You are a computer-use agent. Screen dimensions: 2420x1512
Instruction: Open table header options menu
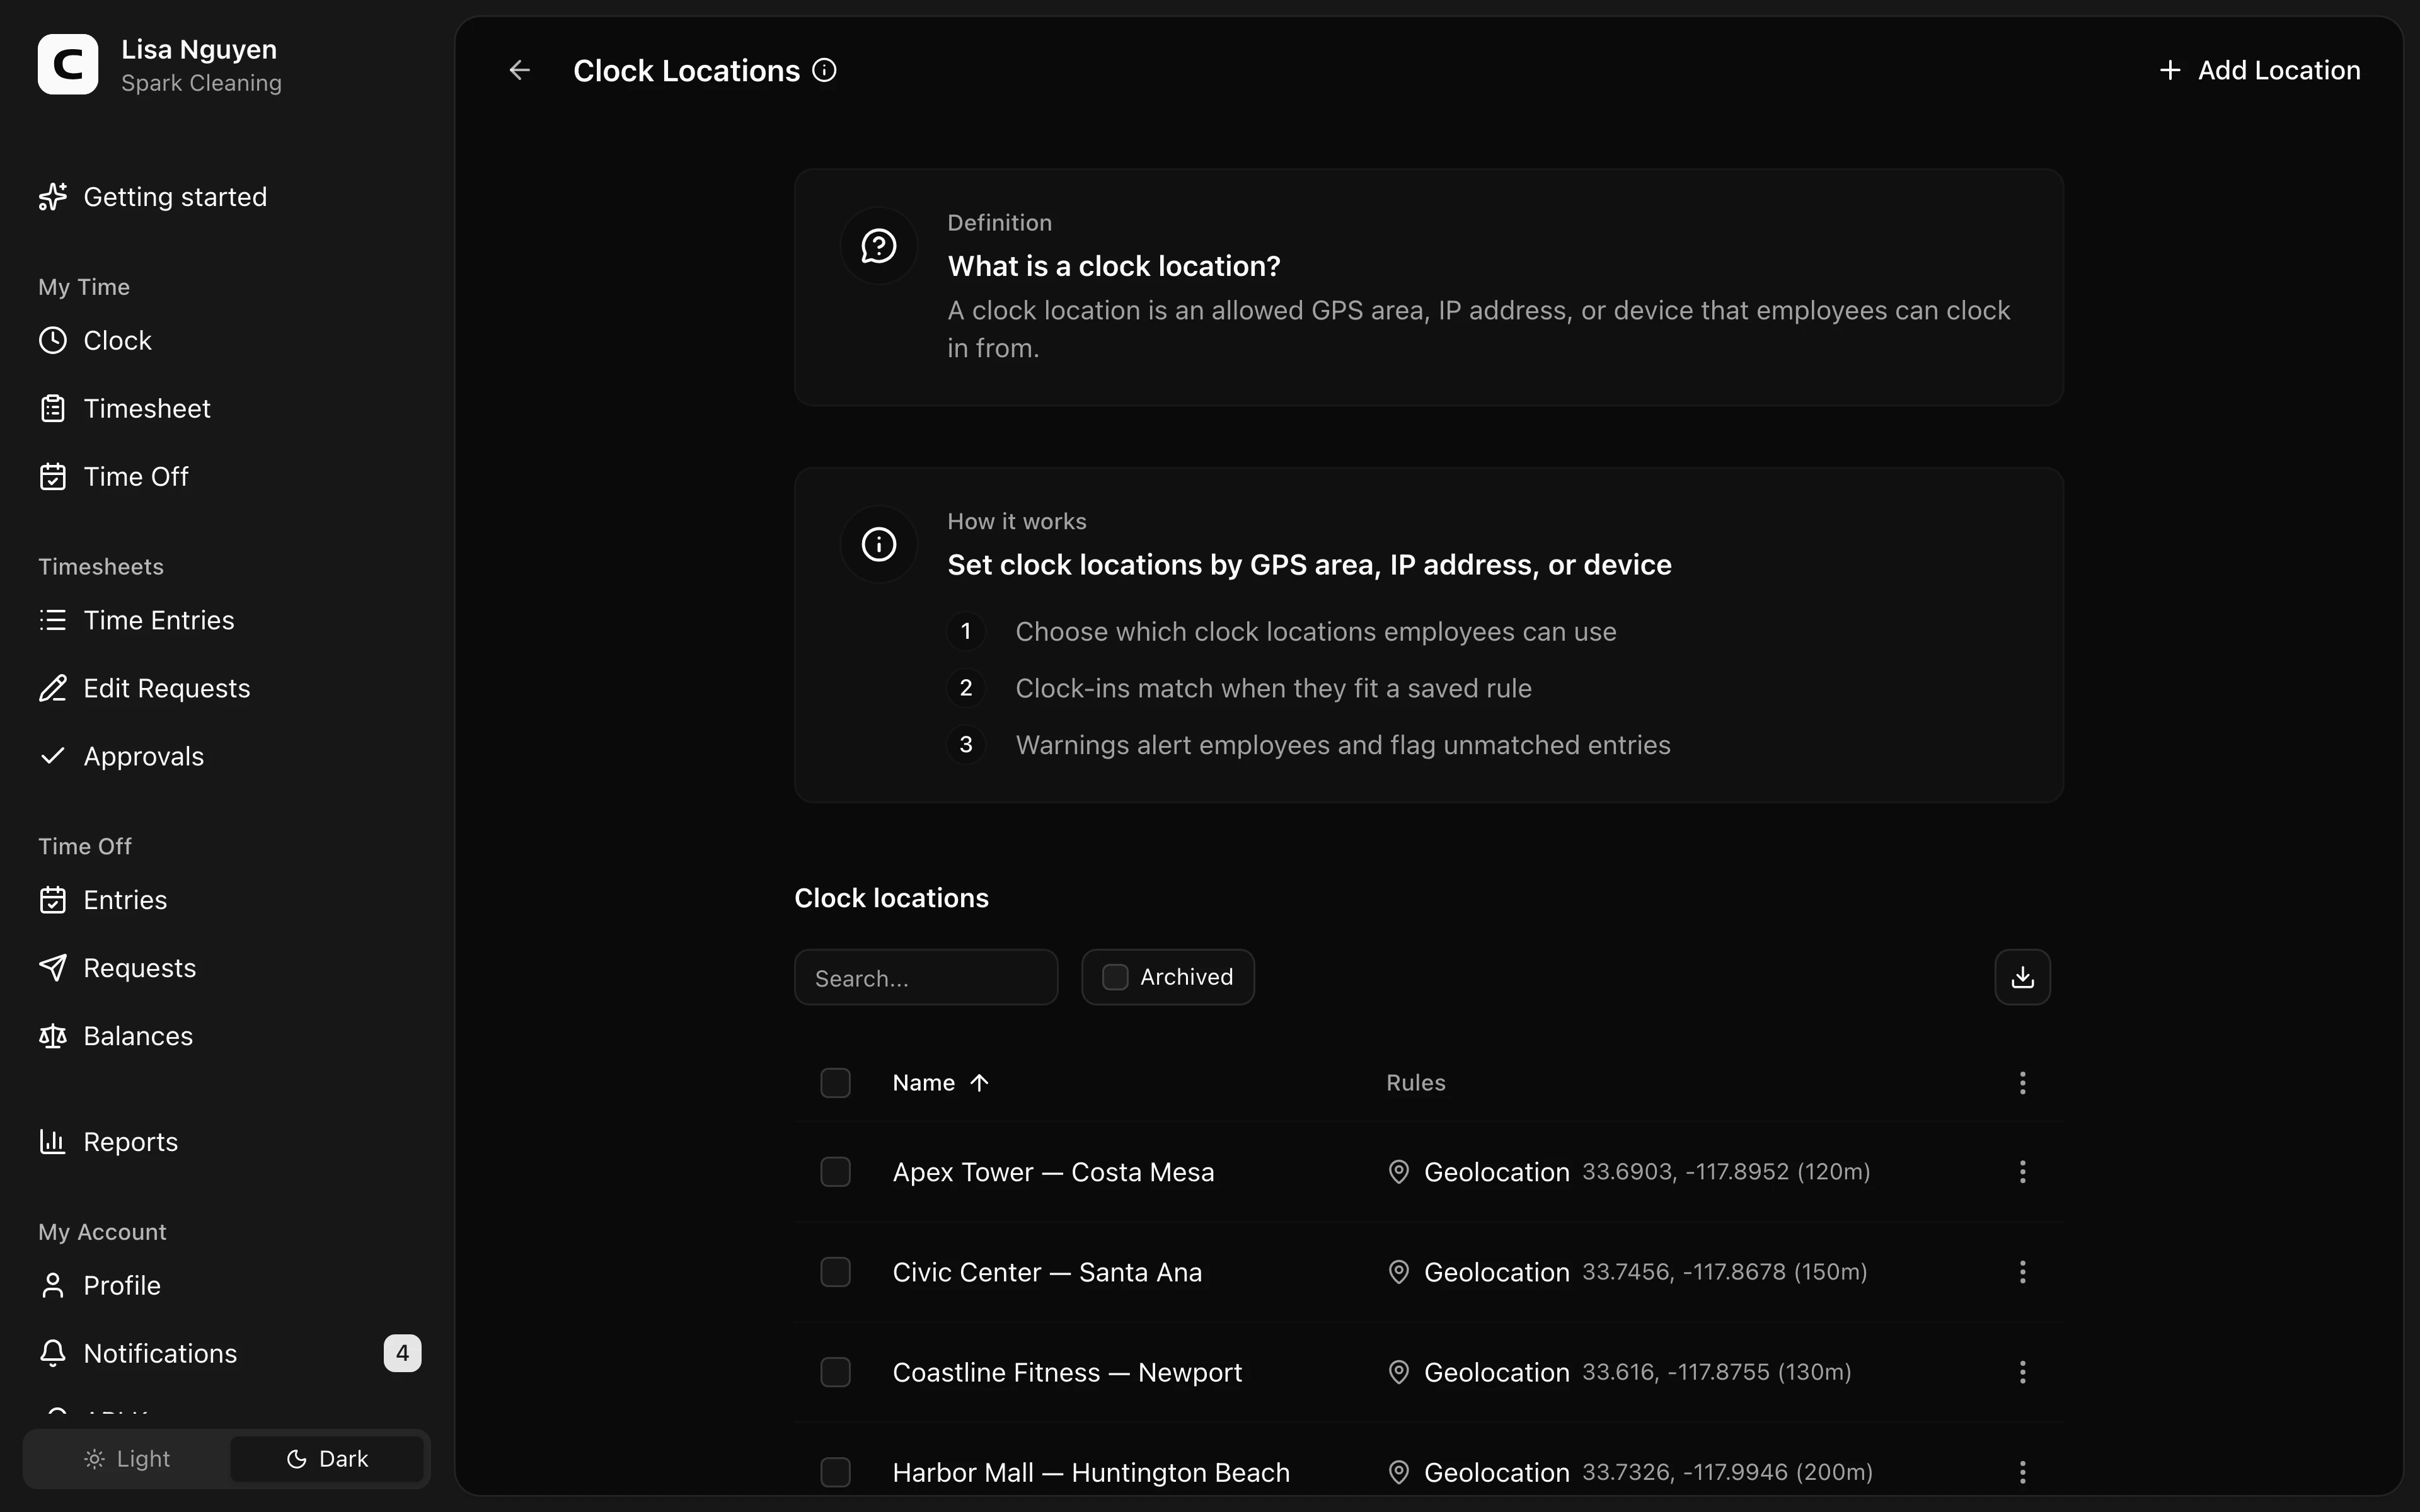point(2022,1083)
